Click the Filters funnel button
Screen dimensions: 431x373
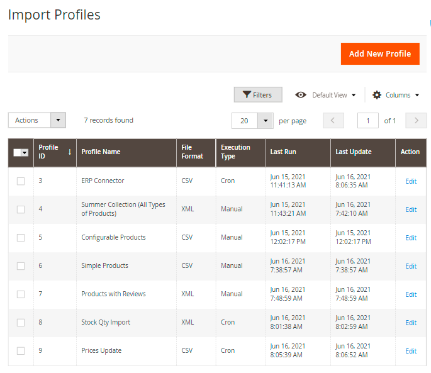pyautogui.click(x=258, y=95)
